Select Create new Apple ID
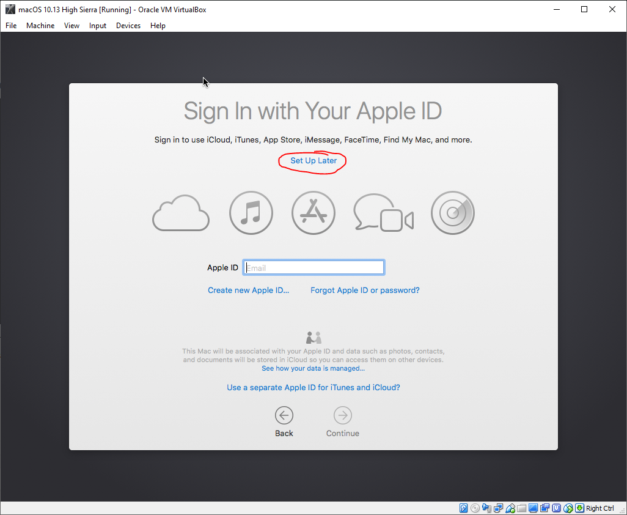 click(x=248, y=290)
